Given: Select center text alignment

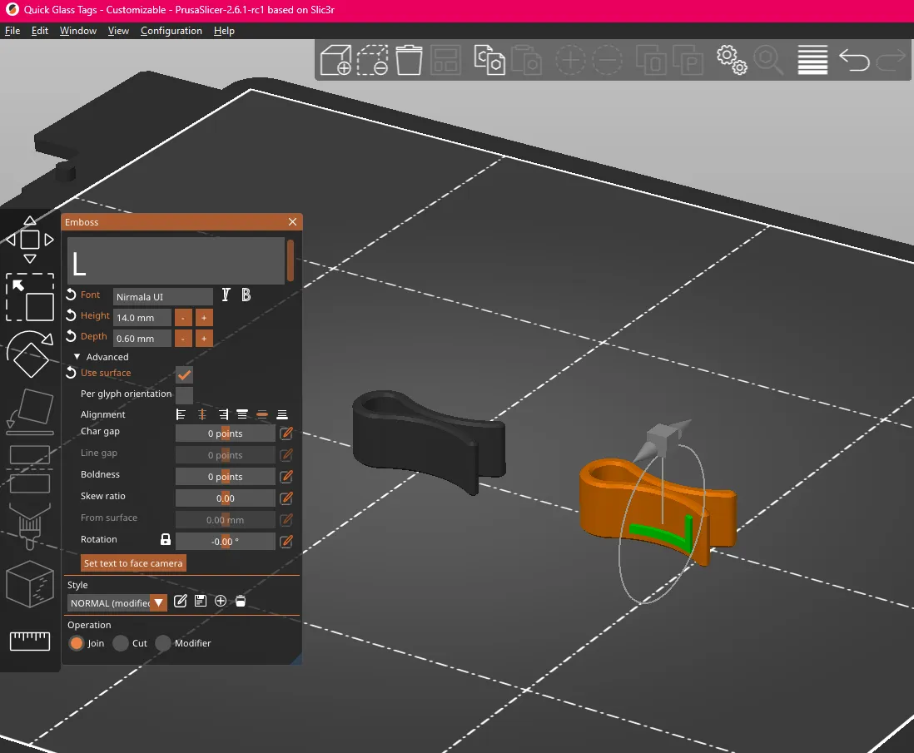Looking at the screenshot, I should point(201,414).
